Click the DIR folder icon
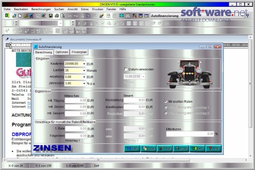 31,16
